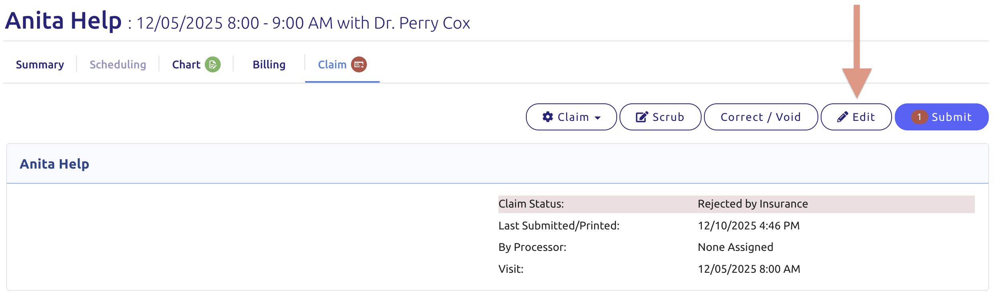
Task: Select the Claim tab
Action: (332, 64)
